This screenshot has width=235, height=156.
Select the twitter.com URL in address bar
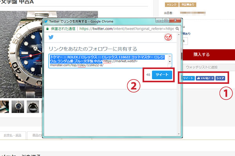pos(127,28)
